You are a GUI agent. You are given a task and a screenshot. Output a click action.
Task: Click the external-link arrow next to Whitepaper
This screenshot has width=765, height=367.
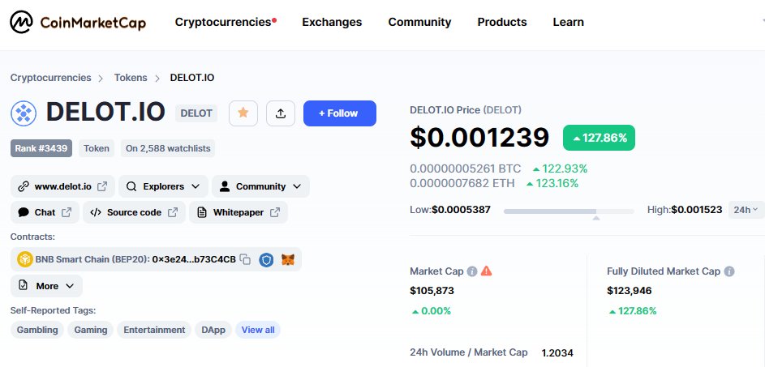[x=275, y=212]
